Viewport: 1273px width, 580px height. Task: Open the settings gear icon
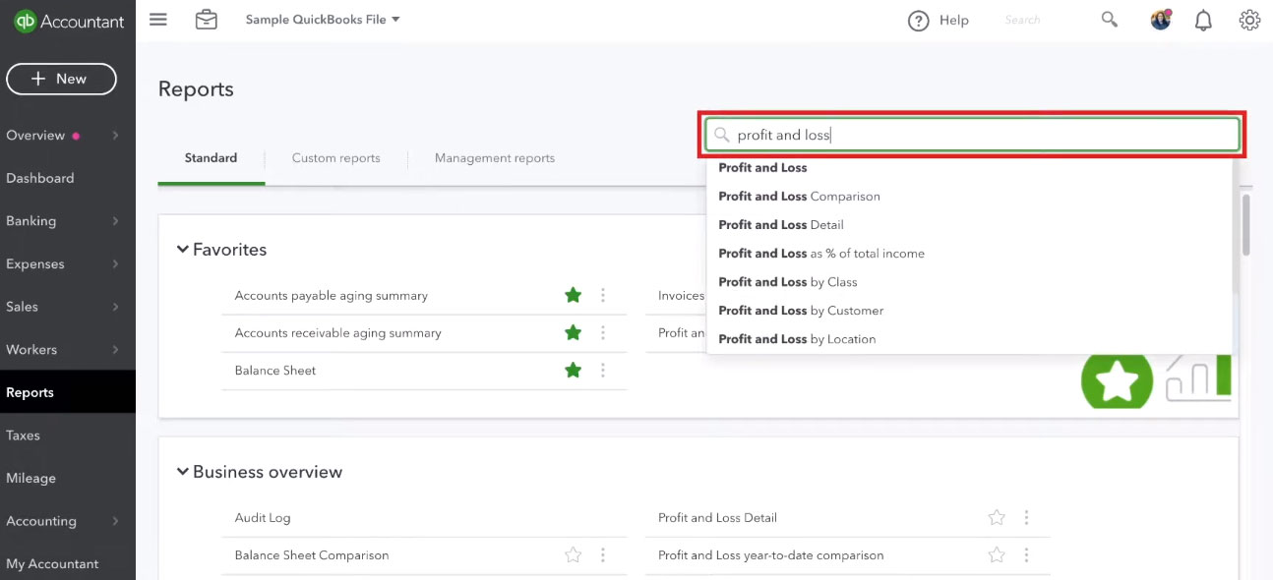tap(1249, 20)
